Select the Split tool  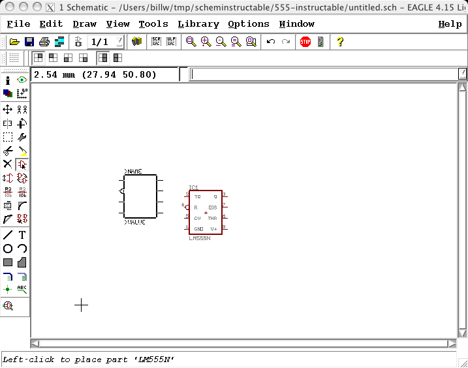point(8,219)
